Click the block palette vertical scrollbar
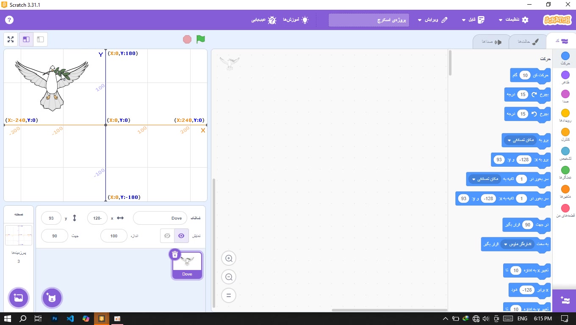The width and height of the screenshot is (576, 325). (450, 63)
